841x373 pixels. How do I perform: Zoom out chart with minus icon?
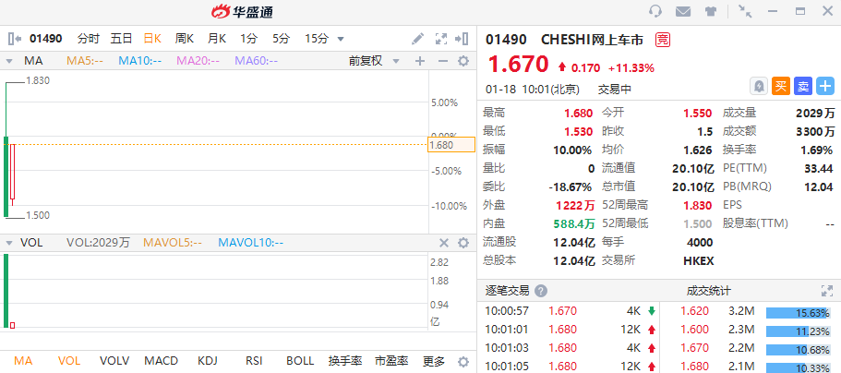point(442,61)
